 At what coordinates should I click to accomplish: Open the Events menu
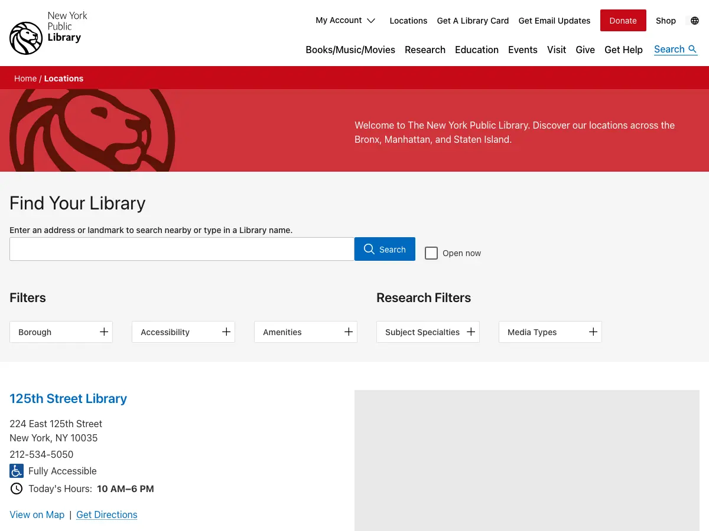(x=523, y=50)
